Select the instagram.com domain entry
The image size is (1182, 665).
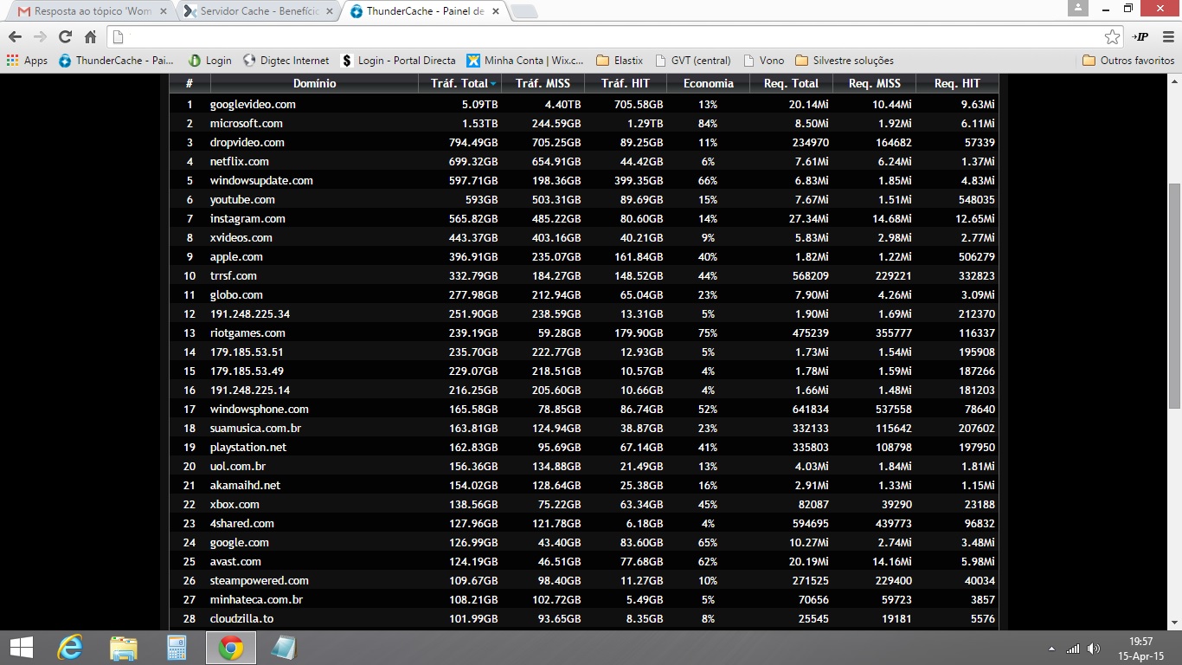point(247,219)
